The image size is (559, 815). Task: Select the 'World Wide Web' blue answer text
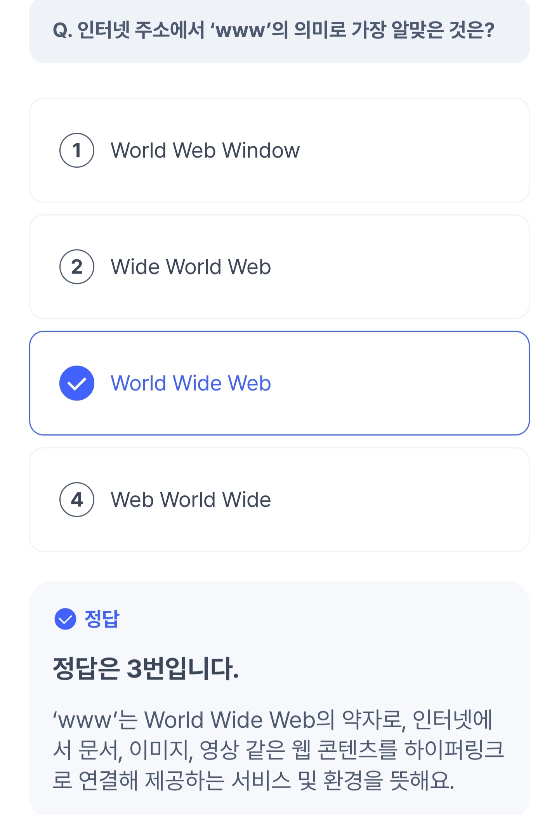coord(191,383)
